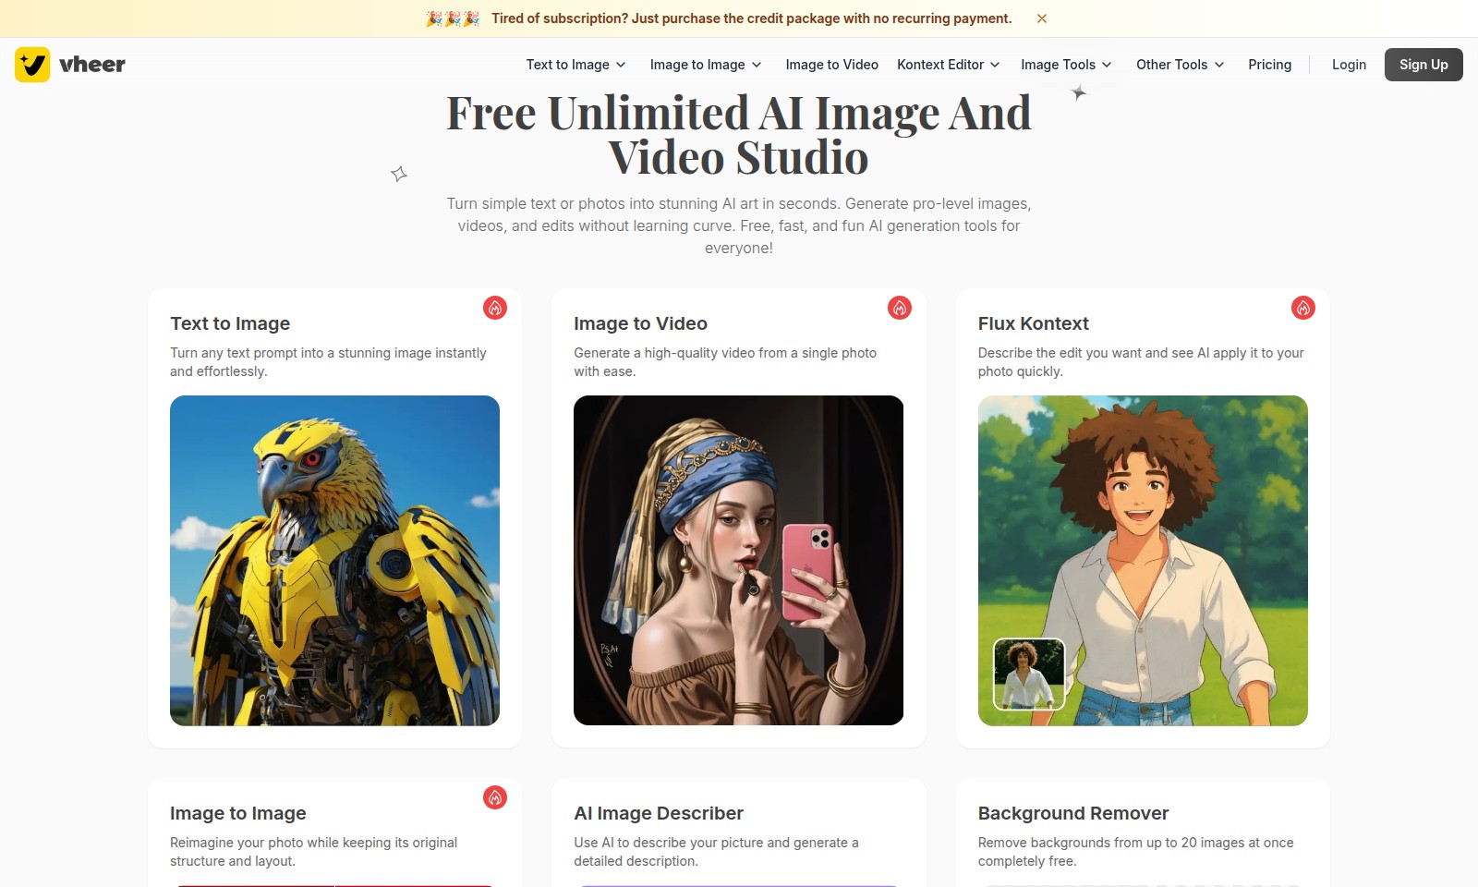
Task: Click the 'Free Unlimited AI Image And Video Studio' heading
Action: click(739, 135)
